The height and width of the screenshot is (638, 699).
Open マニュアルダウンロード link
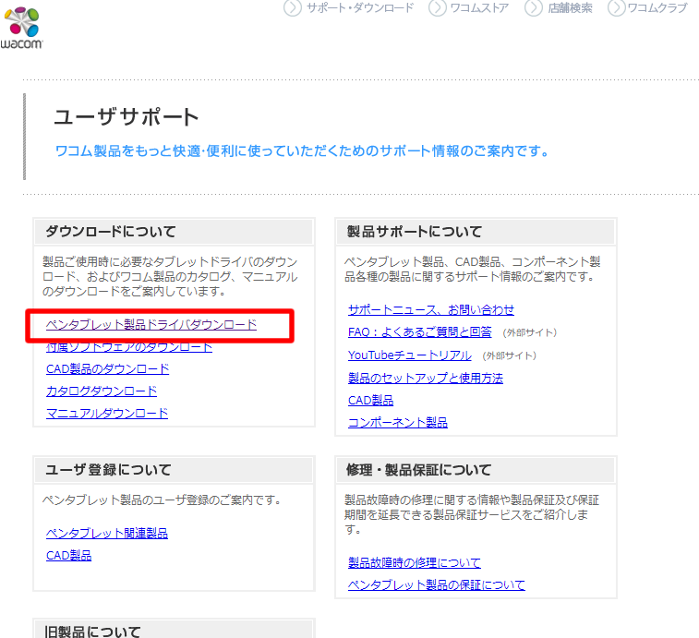[107, 414]
